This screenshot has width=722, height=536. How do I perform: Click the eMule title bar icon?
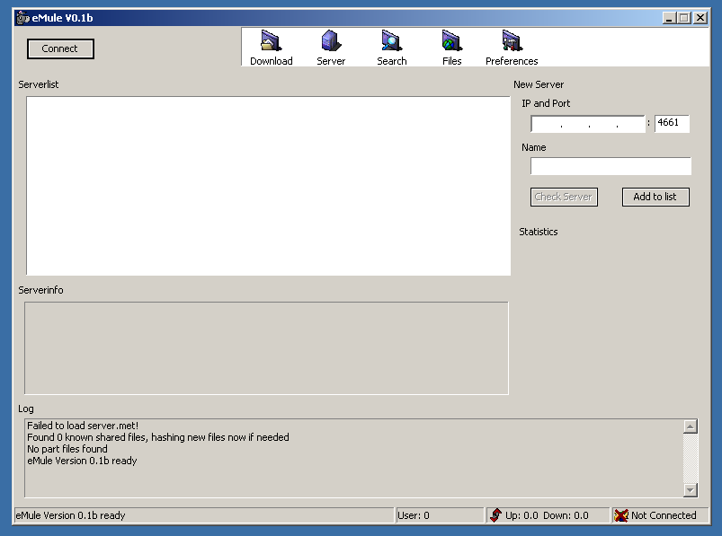pyautogui.click(x=22, y=18)
